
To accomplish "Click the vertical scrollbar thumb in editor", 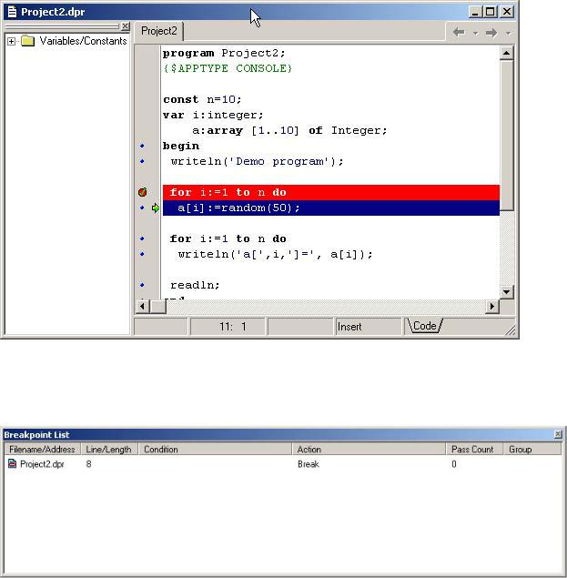I will tap(507, 136).
